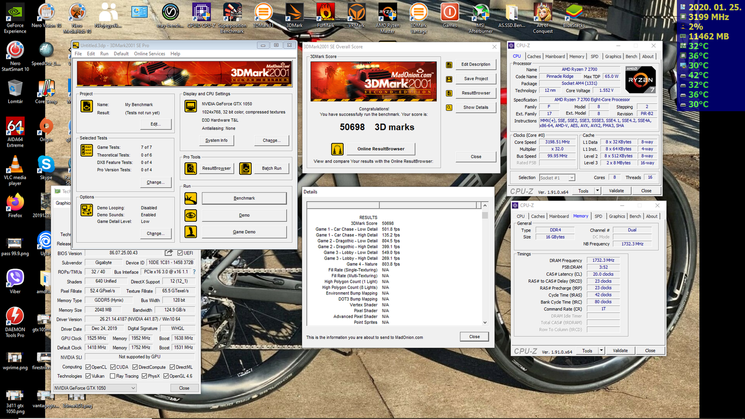Click the Edit button in Project section
Screen dimensions: 745x419
[156, 124]
